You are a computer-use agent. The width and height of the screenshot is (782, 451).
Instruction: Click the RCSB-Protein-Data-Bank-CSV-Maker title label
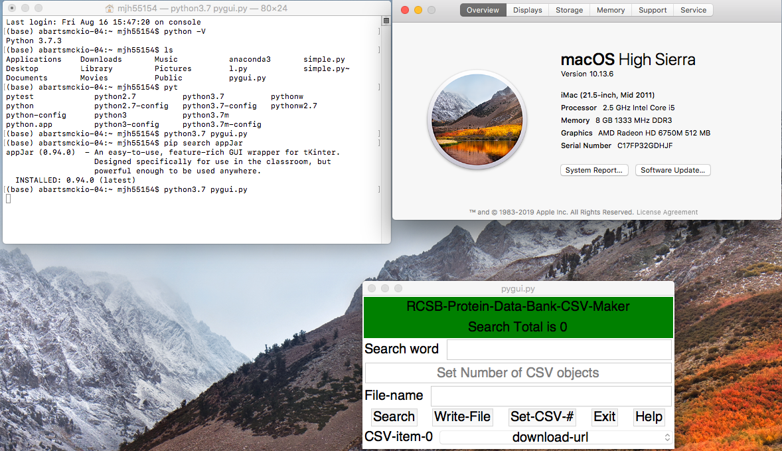coord(518,306)
